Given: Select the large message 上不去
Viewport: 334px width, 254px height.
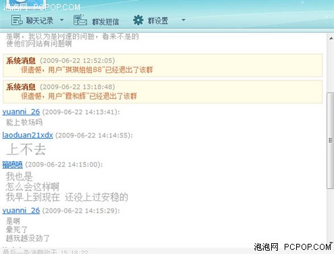Looking at the screenshot, I should tap(26, 150).
